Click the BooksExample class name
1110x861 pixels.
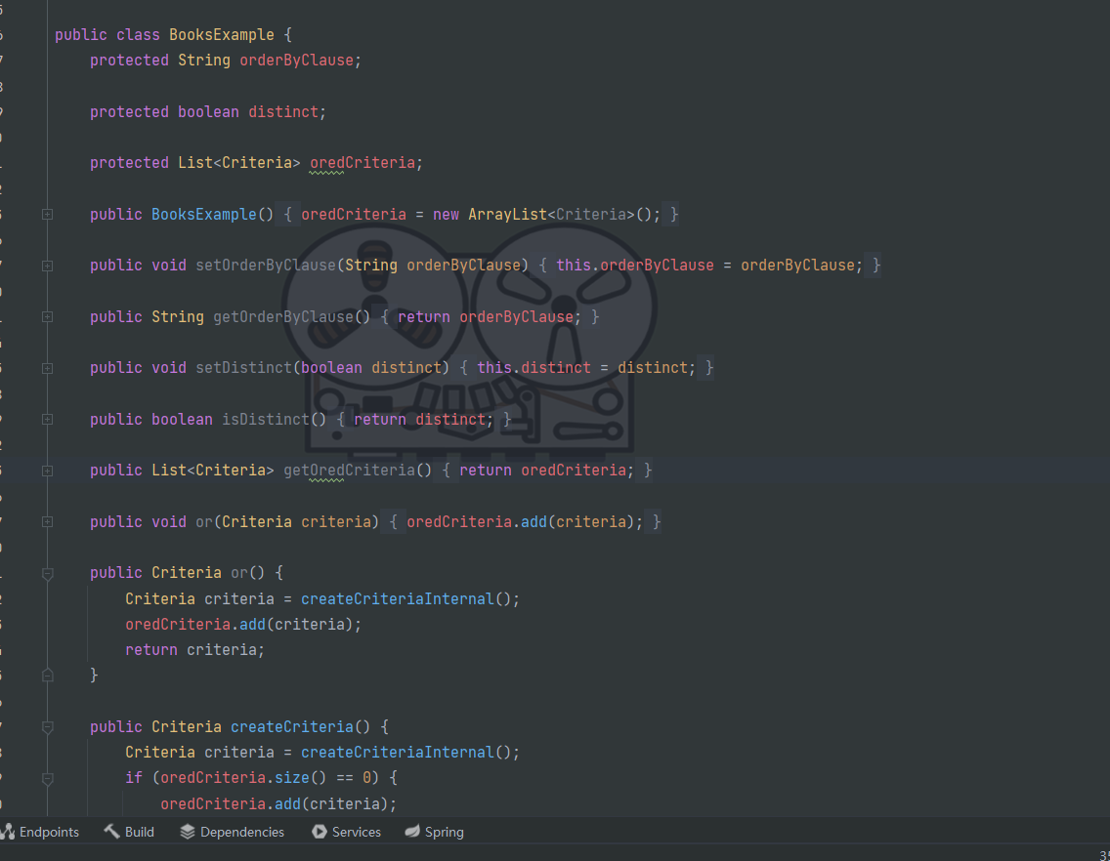[x=221, y=35]
